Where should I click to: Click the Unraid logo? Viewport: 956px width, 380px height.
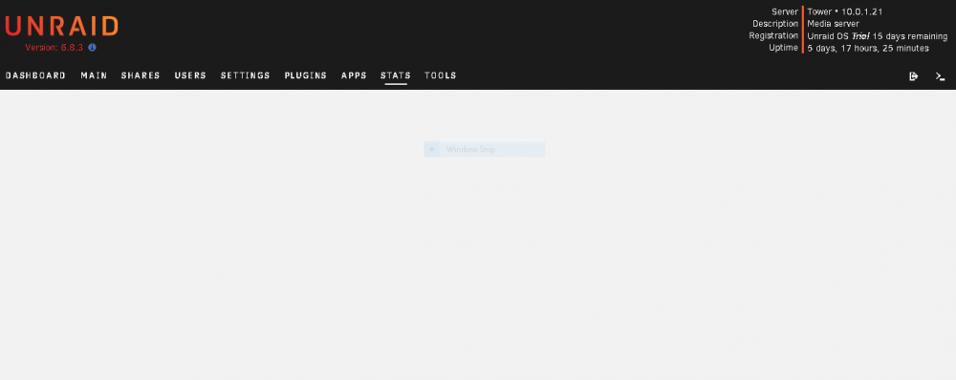pos(61,26)
